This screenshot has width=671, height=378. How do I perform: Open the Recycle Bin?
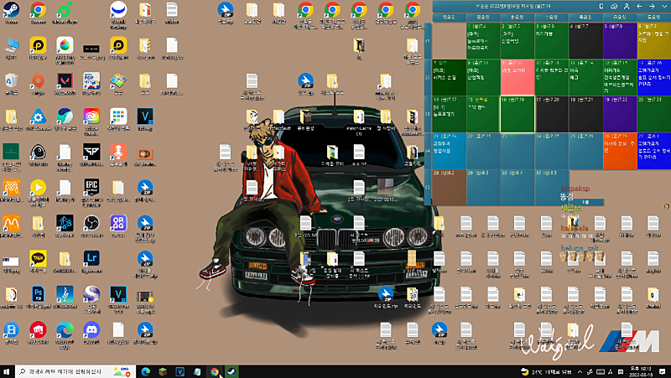[x=11, y=80]
